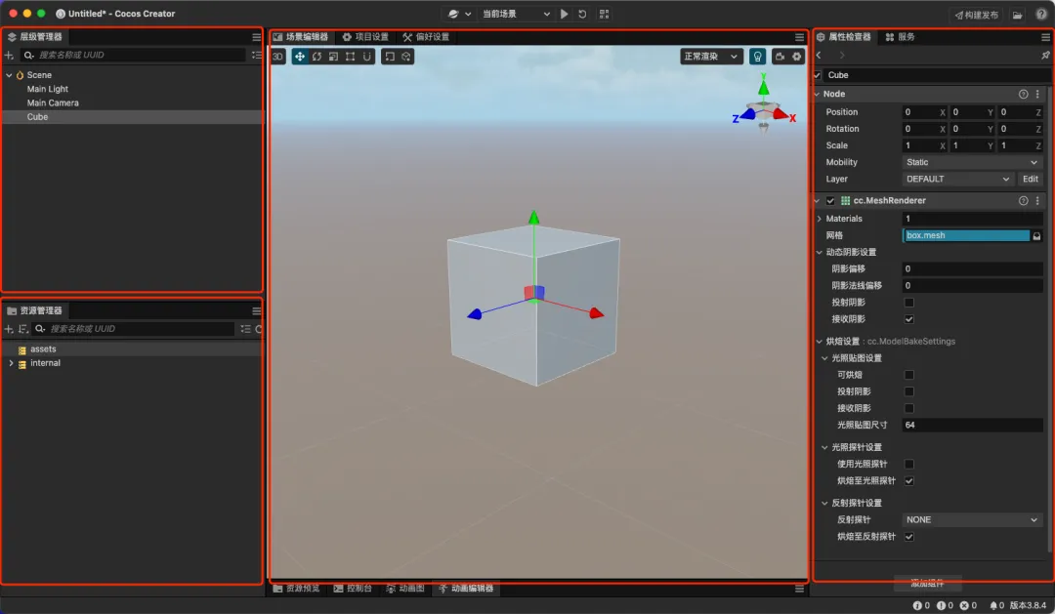This screenshot has height=614, width=1055.
Task: Expand the Materials property
Action: pyautogui.click(x=819, y=219)
